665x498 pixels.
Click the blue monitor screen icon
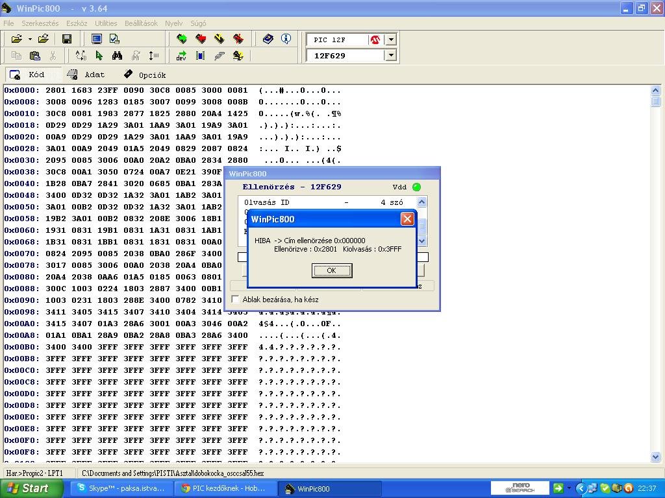pyautogui.click(x=97, y=39)
